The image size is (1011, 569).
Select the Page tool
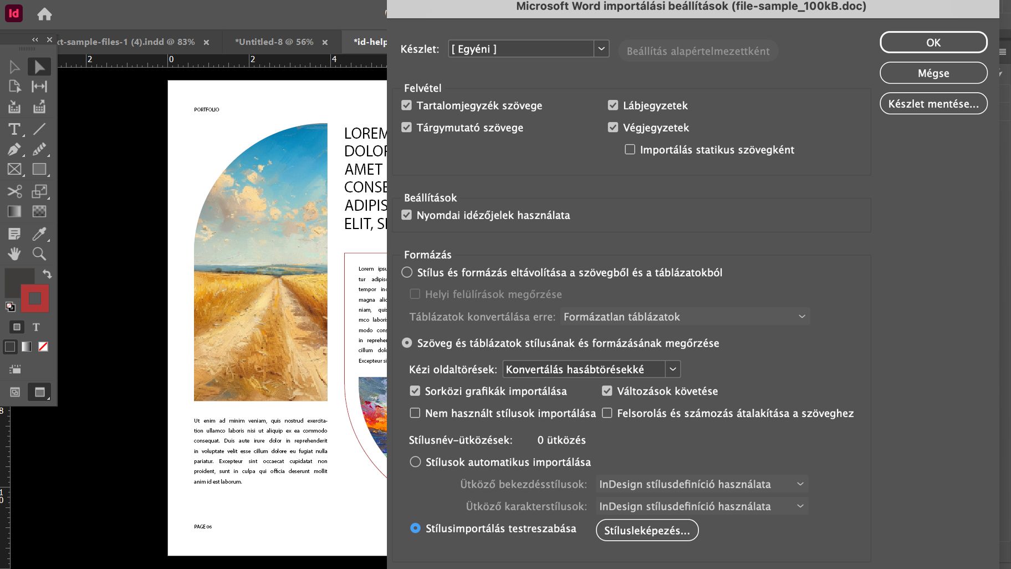coord(14,87)
